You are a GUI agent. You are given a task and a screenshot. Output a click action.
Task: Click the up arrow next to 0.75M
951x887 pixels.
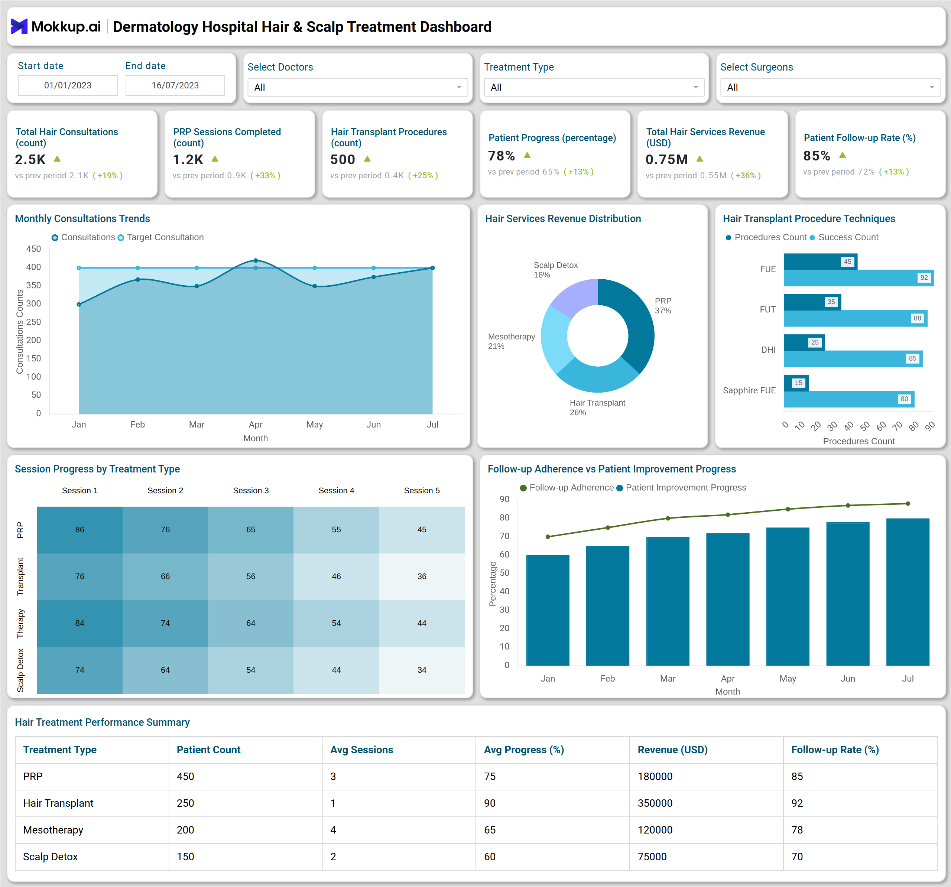coord(700,159)
